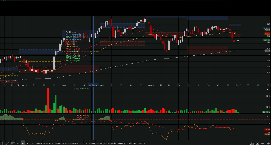Load the ΕΛΠΕ symbol
The width and height of the screenshot is (271, 145).
coord(45,143)
